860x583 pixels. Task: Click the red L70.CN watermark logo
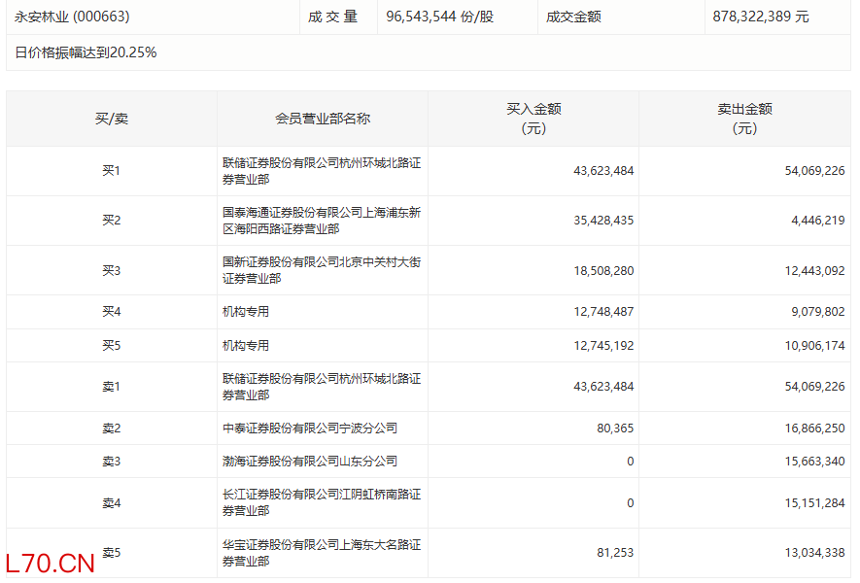pos(50,563)
